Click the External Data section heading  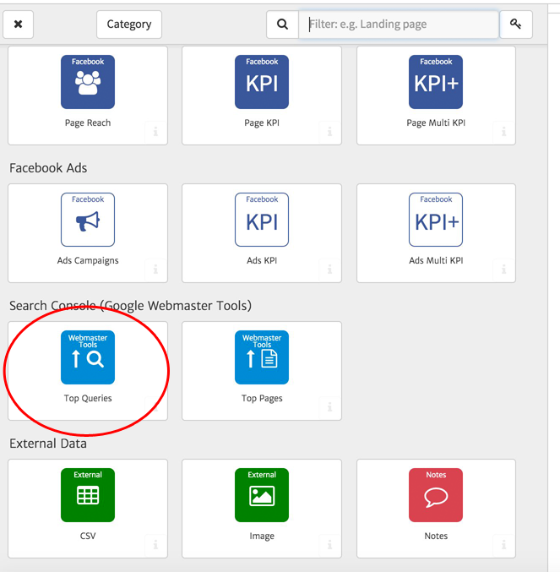click(48, 444)
